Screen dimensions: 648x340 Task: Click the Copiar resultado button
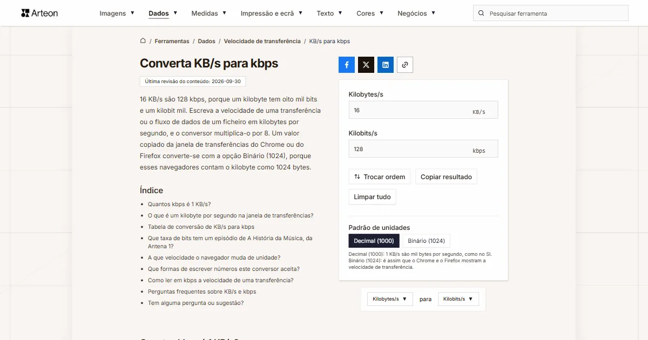[x=446, y=177]
